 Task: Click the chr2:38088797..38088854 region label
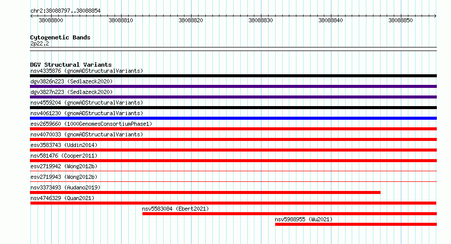tap(65, 11)
